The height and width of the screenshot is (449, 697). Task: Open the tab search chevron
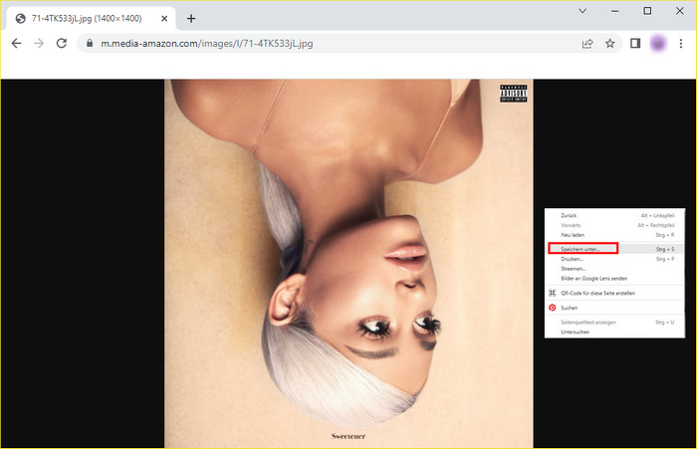582,11
